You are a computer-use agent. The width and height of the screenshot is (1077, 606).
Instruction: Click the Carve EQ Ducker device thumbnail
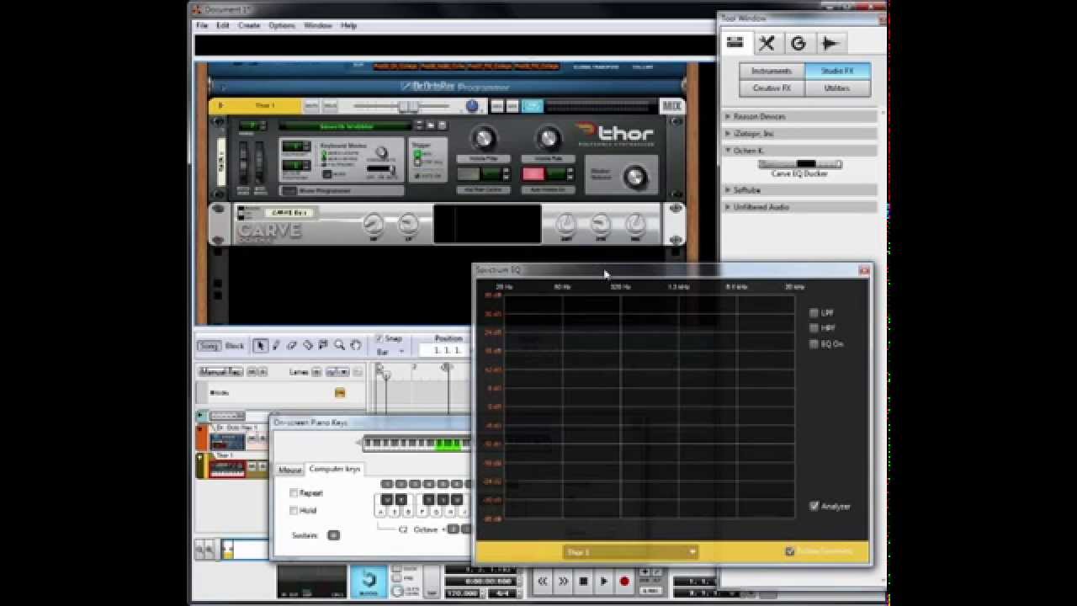pos(800,164)
